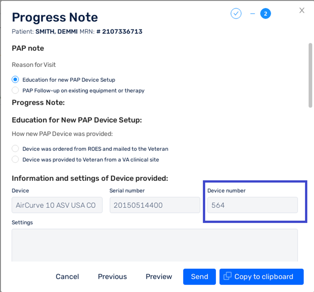Go back with the Previous button
Screen dimensions: 314x292
[x=112, y=277]
